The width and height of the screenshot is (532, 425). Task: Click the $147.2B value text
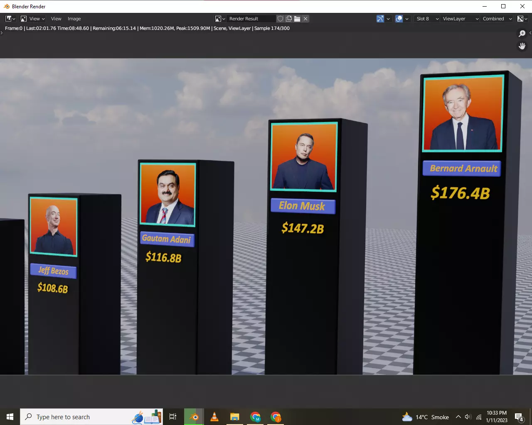pos(303,228)
